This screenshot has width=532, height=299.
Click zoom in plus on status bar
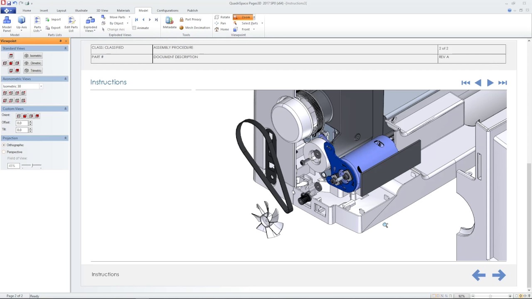coord(510,296)
